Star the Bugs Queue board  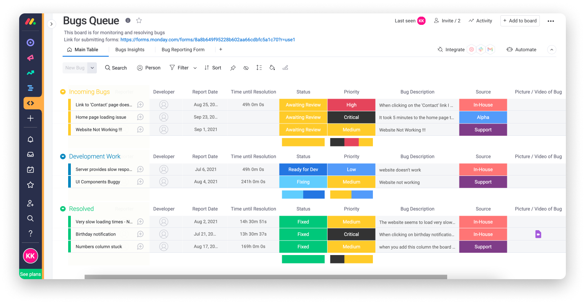139,20
